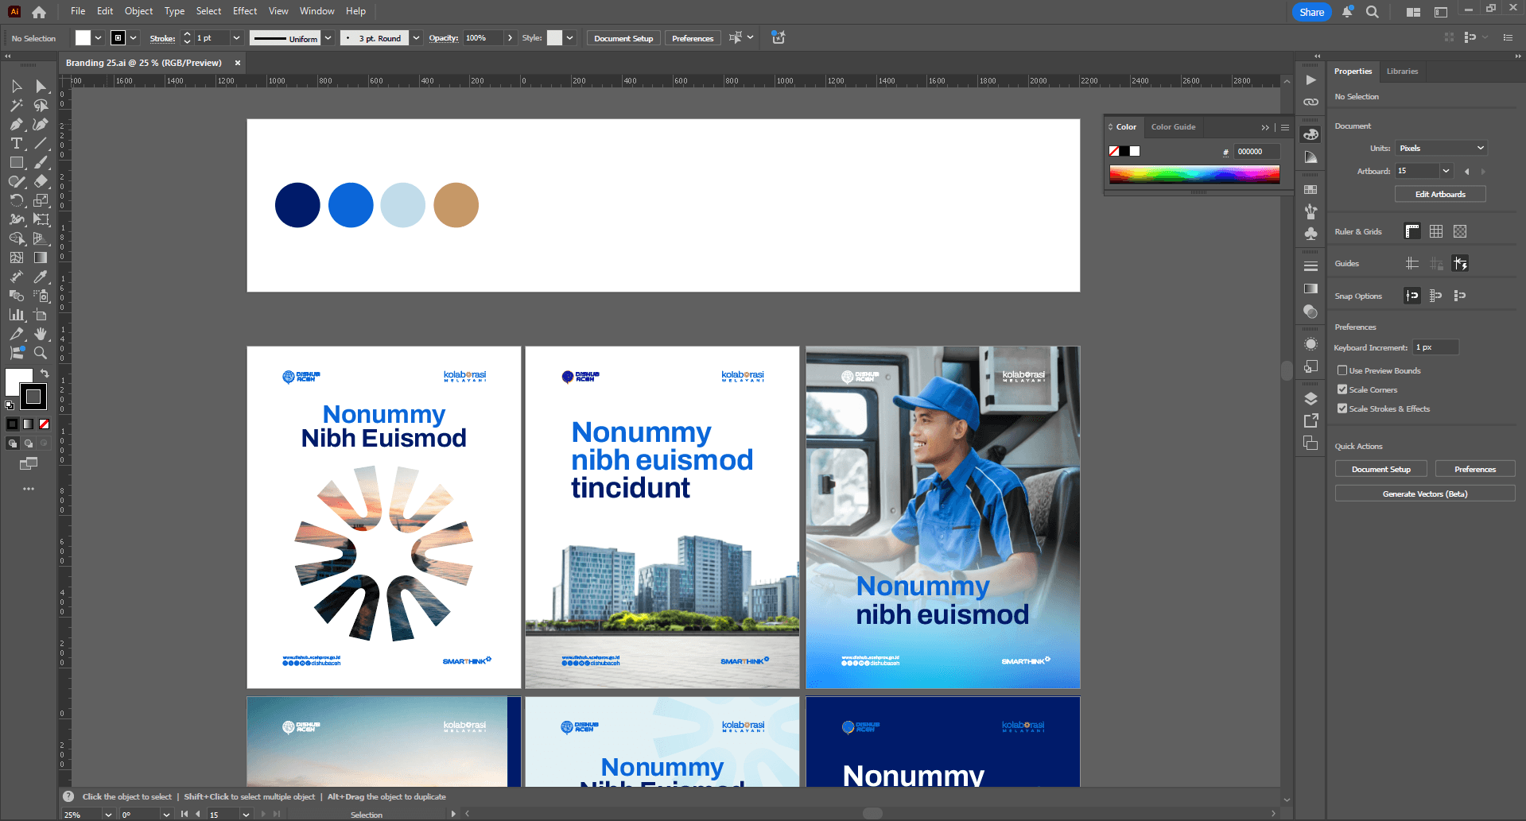The image size is (1526, 821).
Task: Select the Type tool
Action: pos(16,144)
